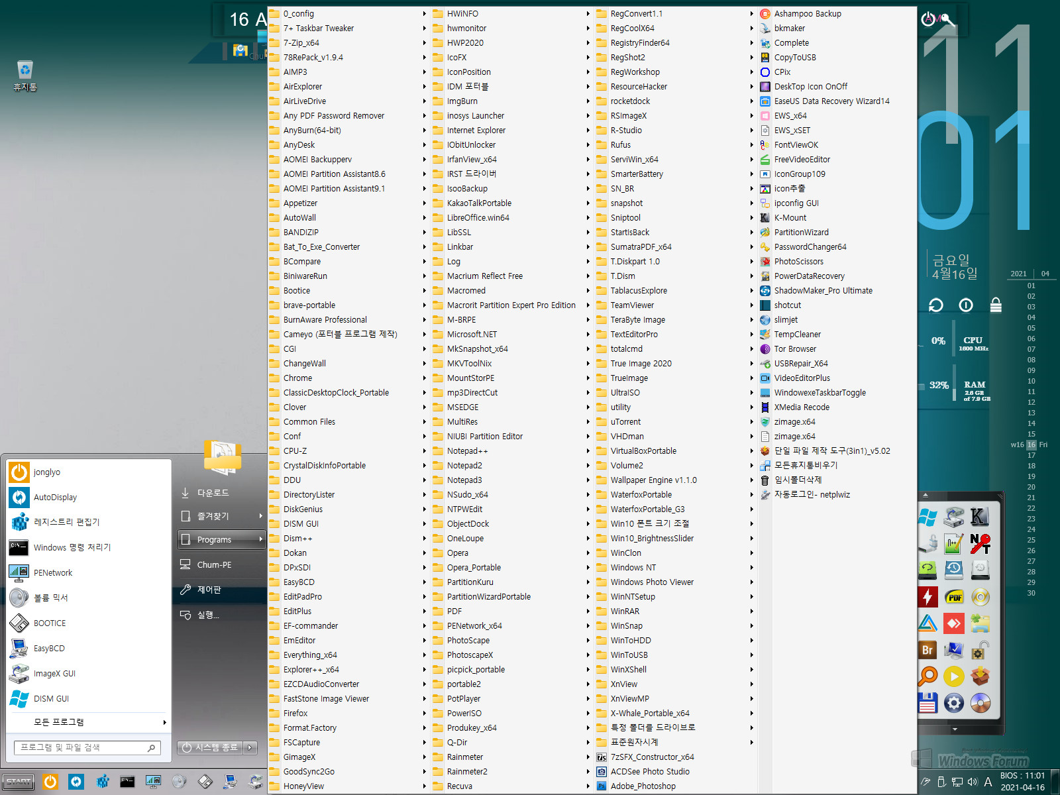
Task: Launch PartitionWizard from Programs menu
Action: (837, 233)
